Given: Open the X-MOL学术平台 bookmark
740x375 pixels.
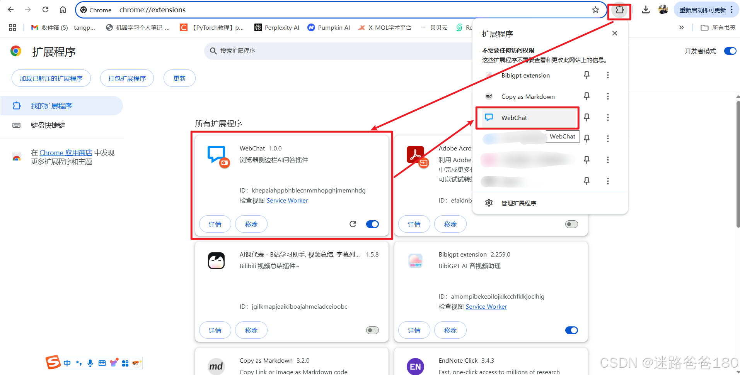Looking at the screenshot, I should [x=385, y=27].
